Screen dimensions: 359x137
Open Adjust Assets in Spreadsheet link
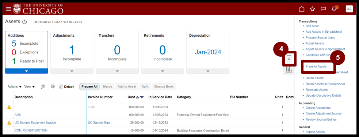pyautogui.click(x=325, y=49)
